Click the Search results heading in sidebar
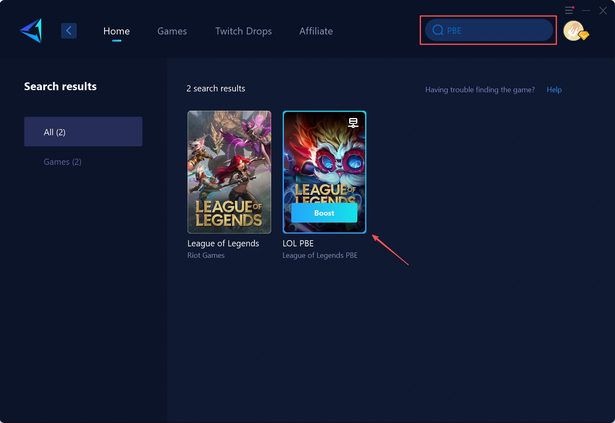The height and width of the screenshot is (423, 615). point(60,86)
